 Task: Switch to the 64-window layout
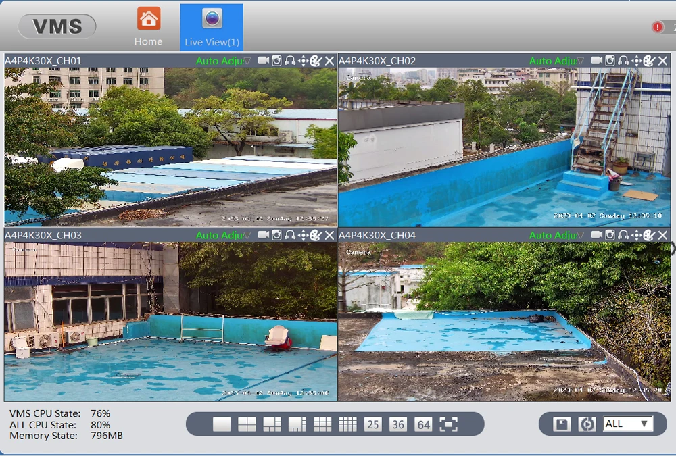point(423,424)
